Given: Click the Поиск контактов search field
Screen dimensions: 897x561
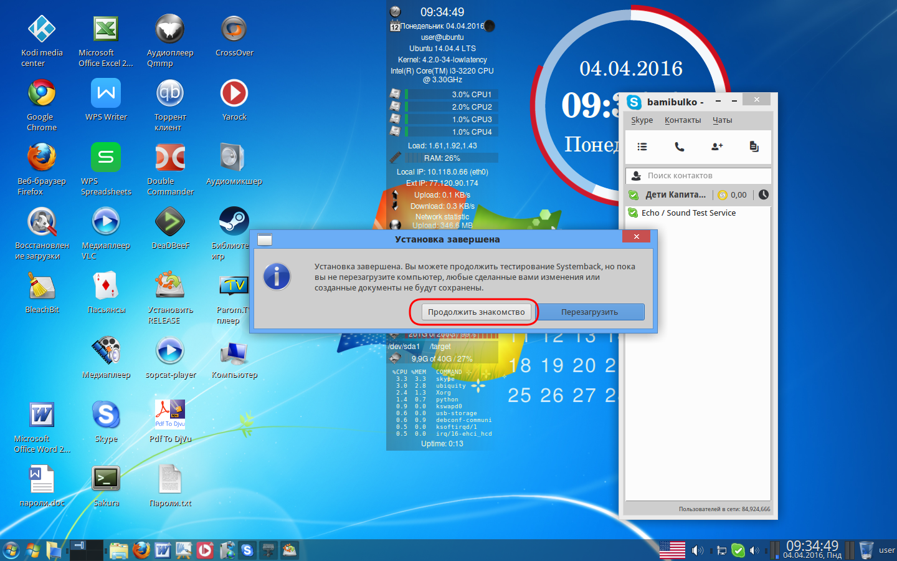Looking at the screenshot, I should (x=698, y=176).
